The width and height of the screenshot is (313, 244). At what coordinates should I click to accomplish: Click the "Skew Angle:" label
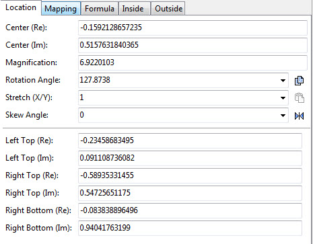pos(27,115)
